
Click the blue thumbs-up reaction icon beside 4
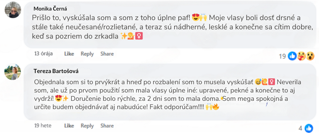pyautogui.click(x=308, y=128)
